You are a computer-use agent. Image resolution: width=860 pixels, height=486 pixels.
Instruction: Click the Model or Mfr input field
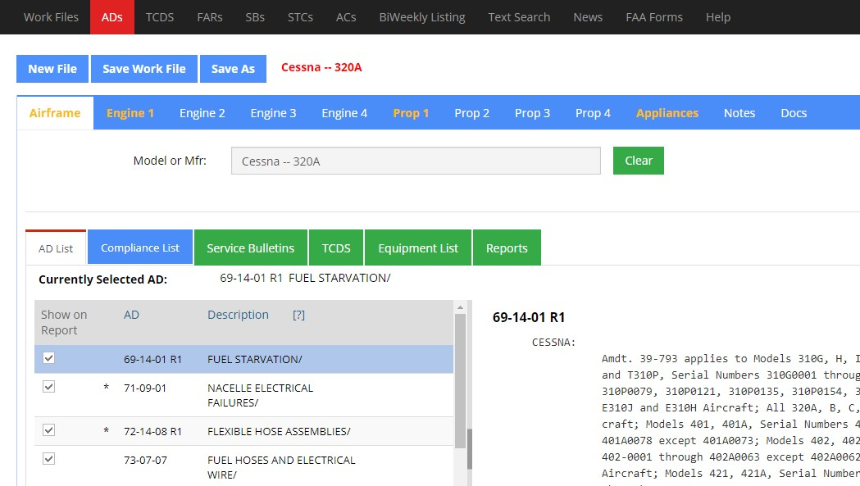(416, 161)
